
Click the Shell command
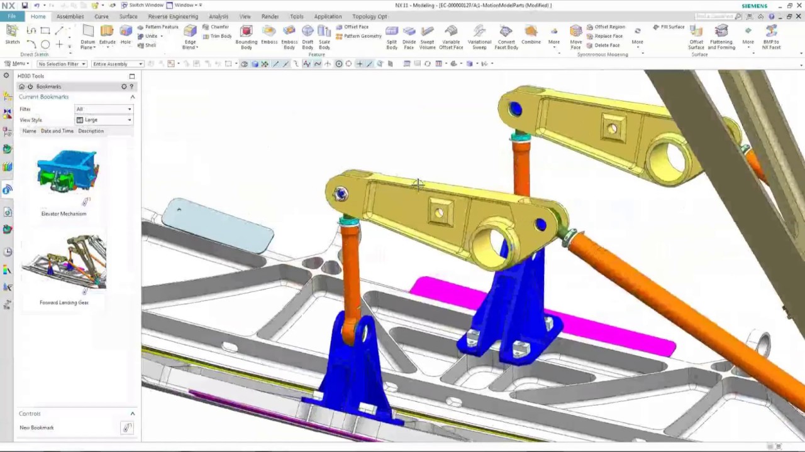point(147,45)
